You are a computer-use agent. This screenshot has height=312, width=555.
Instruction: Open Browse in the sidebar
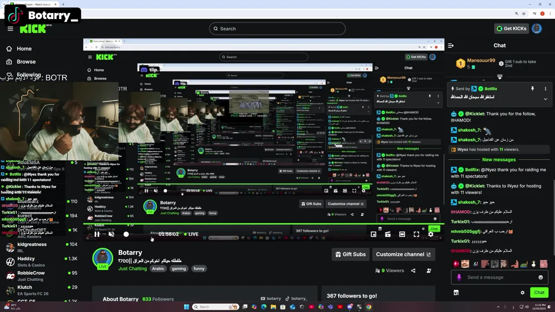pyautogui.click(x=26, y=62)
